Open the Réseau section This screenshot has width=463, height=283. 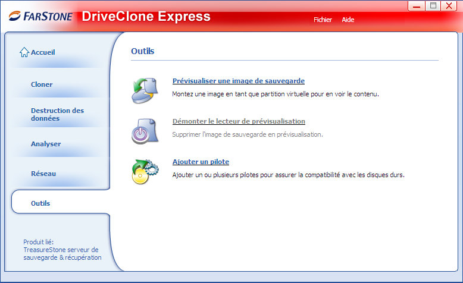(x=43, y=174)
